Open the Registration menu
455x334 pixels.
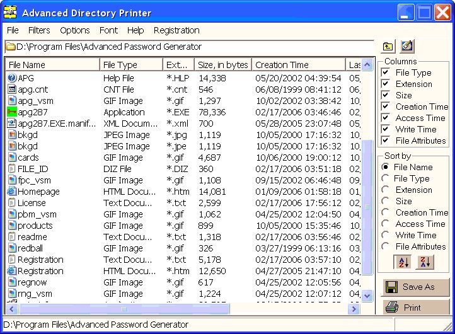tap(176, 30)
